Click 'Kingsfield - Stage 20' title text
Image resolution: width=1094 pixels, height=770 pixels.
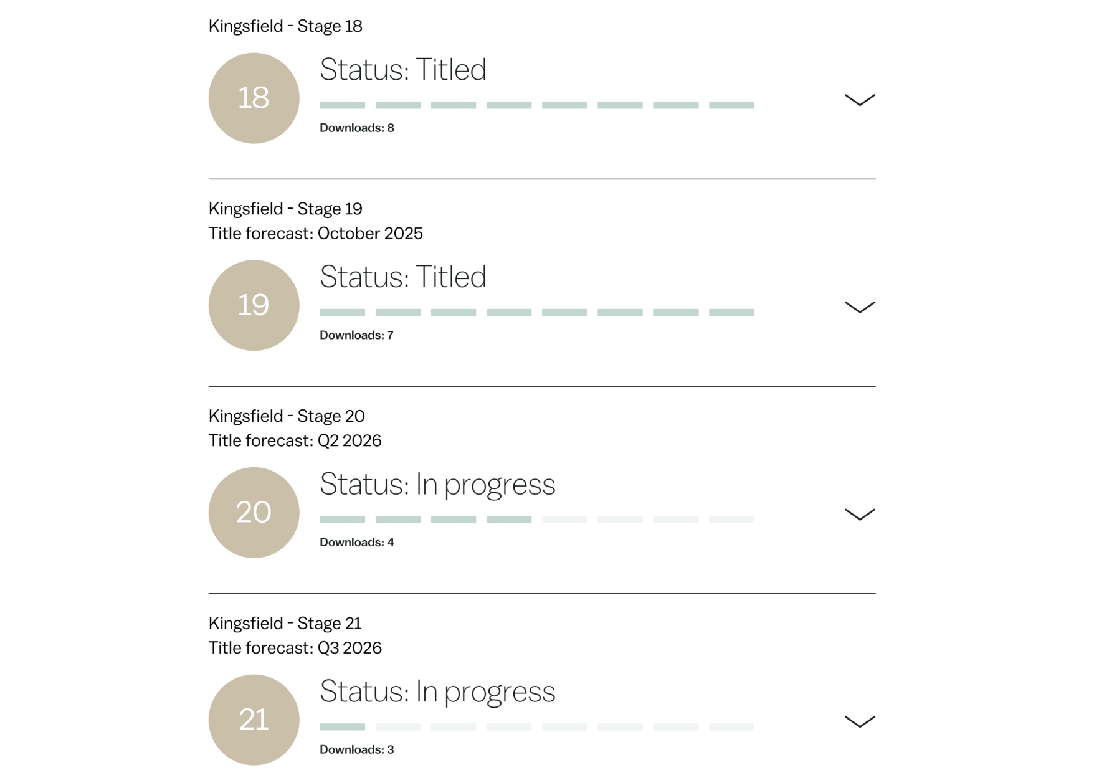tap(286, 416)
